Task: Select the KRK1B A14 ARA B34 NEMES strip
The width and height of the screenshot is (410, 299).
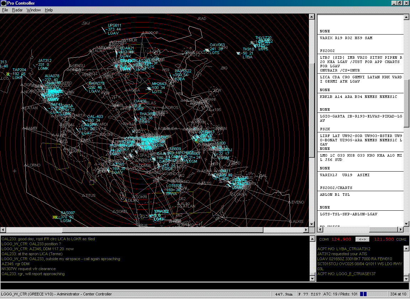Action: 360,103
